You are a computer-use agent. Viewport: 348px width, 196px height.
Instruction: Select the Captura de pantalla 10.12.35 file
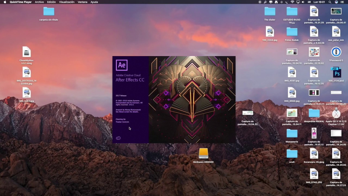pos(314,72)
